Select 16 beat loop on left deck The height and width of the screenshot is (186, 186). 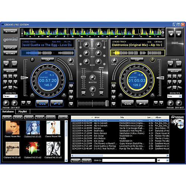[10, 88]
